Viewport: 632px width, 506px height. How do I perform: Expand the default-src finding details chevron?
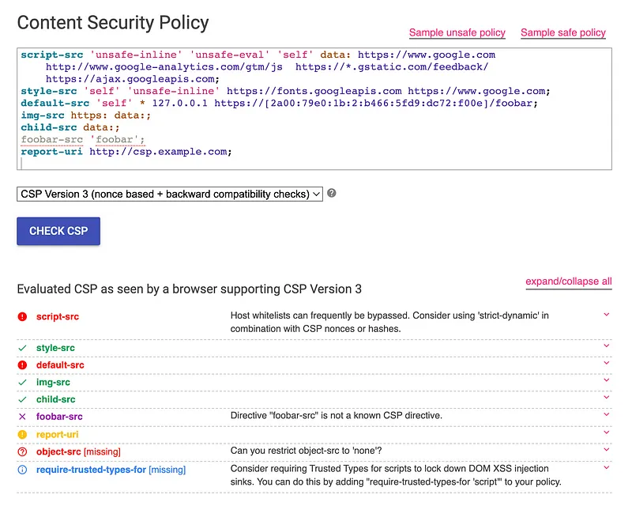click(606, 363)
